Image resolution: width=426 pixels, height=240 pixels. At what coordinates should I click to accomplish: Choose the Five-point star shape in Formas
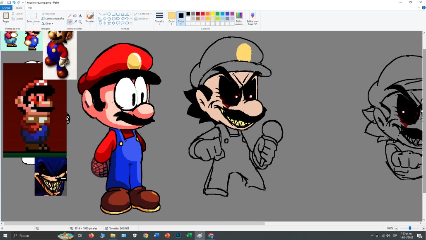click(109, 23)
